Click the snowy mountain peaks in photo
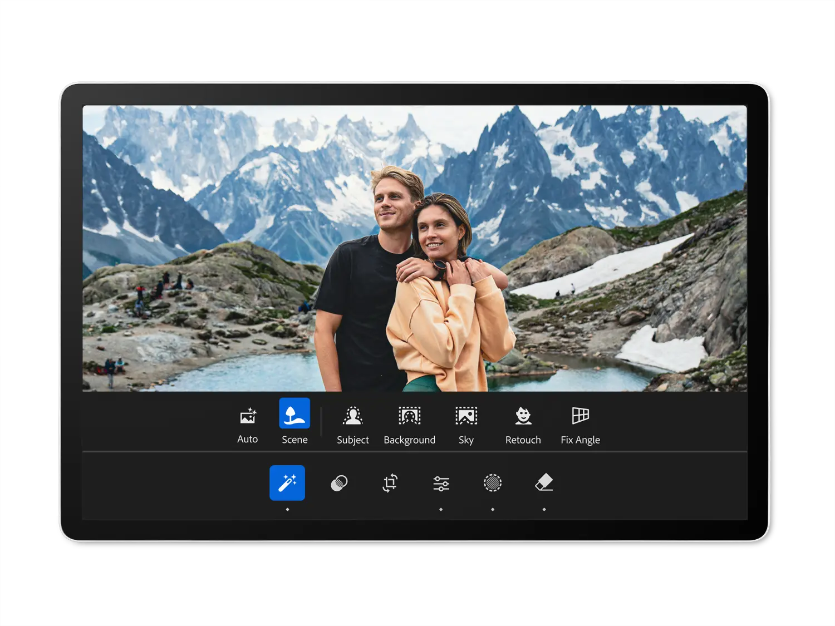This screenshot has height=626, width=835. coord(512,145)
